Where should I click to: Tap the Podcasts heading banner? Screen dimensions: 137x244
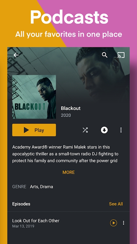pos(69,18)
